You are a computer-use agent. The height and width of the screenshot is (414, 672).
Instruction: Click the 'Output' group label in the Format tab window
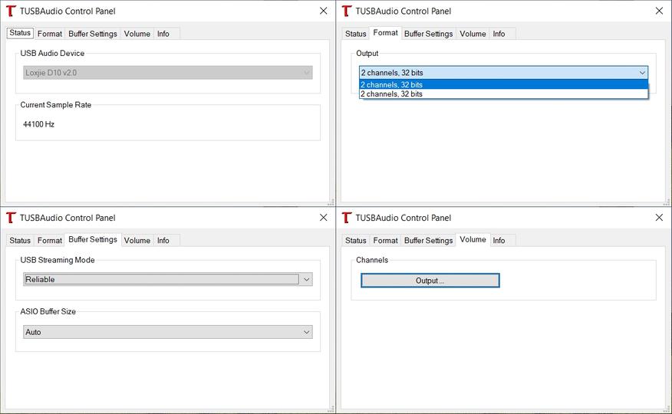tap(367, 54)
